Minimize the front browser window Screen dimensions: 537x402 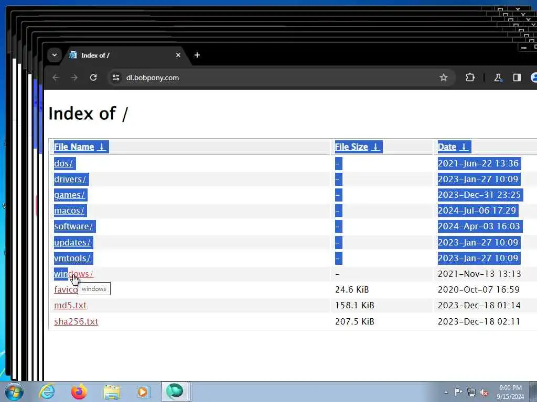tap(524, 48)
